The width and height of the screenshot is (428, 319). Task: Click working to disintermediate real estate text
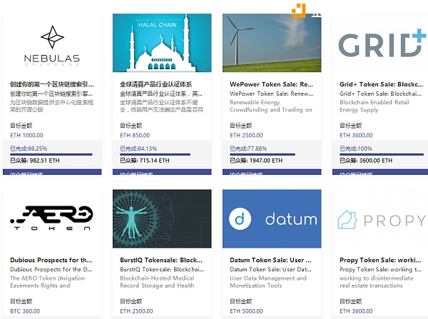tap(377, 282)
